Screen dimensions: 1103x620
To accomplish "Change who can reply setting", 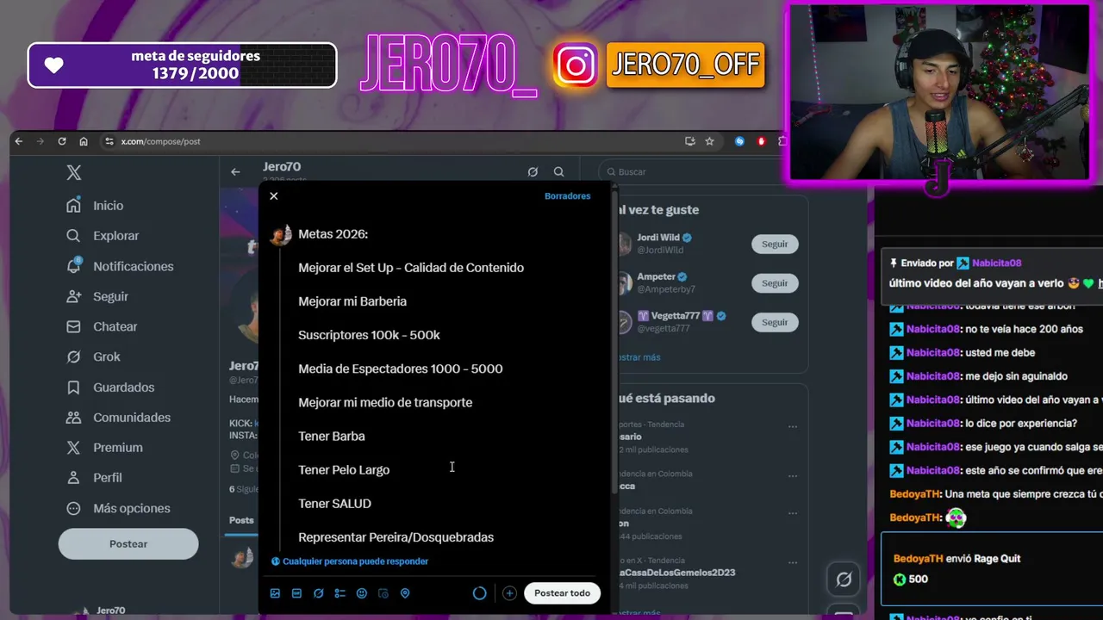I will (x=350, y=561).
